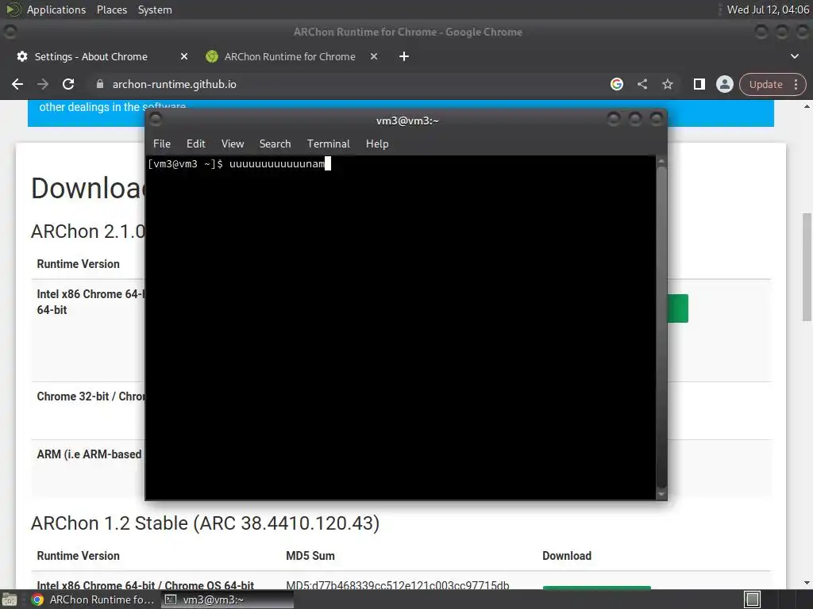
Task: Click the Google icon in address bar
Action: tap(616, 84)
